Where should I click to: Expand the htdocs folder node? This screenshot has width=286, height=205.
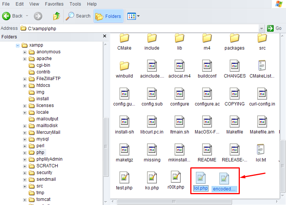25,86
